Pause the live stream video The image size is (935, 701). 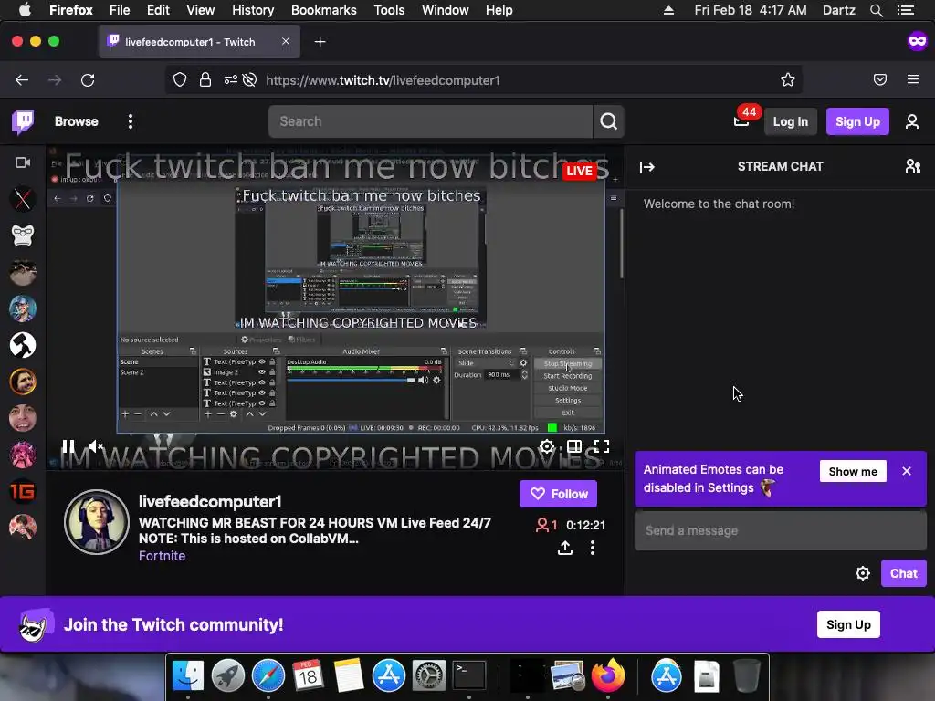[68, 445]
